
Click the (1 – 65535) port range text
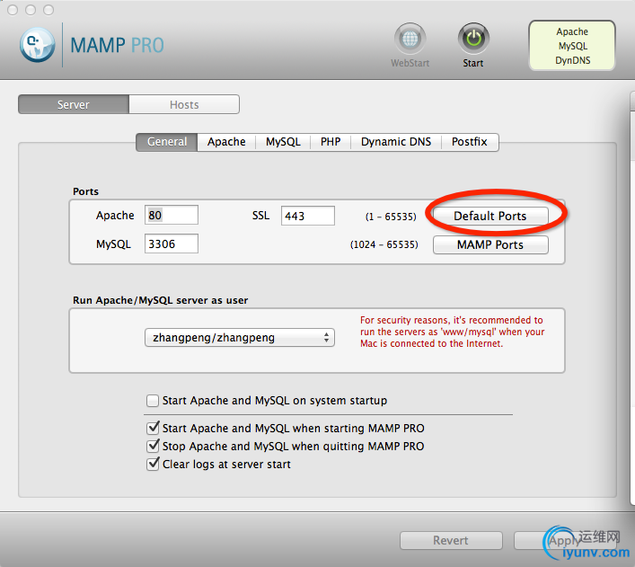(391, 217)
